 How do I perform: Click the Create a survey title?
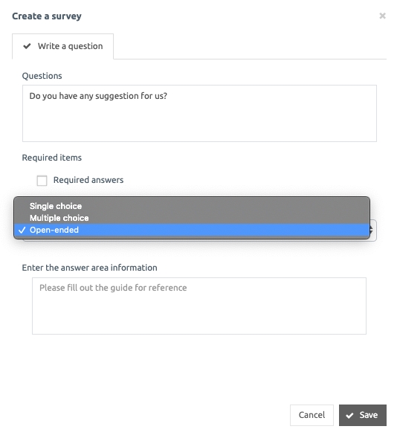47,16
